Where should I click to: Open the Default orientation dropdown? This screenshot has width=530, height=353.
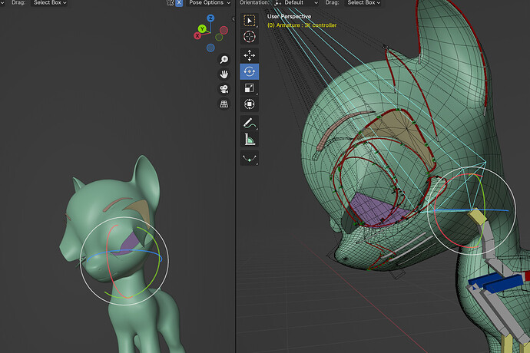coord(296,3)
